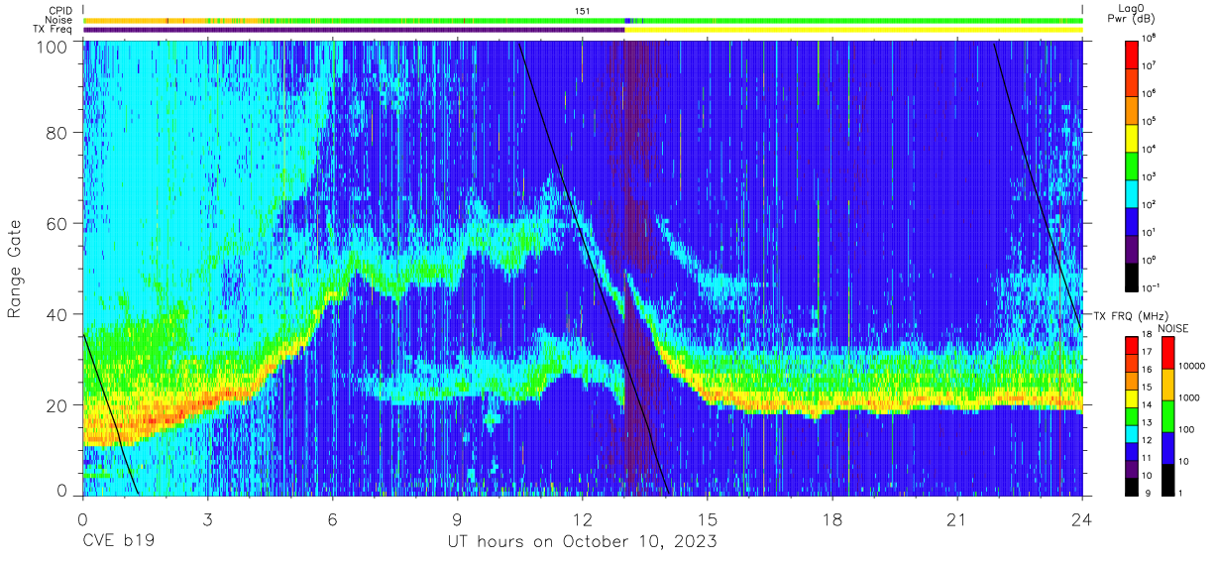Viewport: 1217px width, 562px height.
Task: Select the blue band of NOISE colorbar
Action: (x=1166, y=447)
